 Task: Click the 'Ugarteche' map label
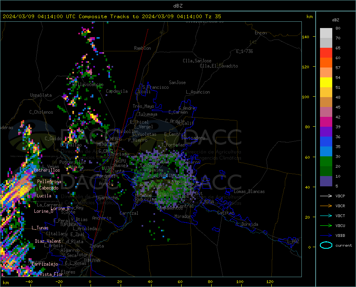(x=107, y=198)
